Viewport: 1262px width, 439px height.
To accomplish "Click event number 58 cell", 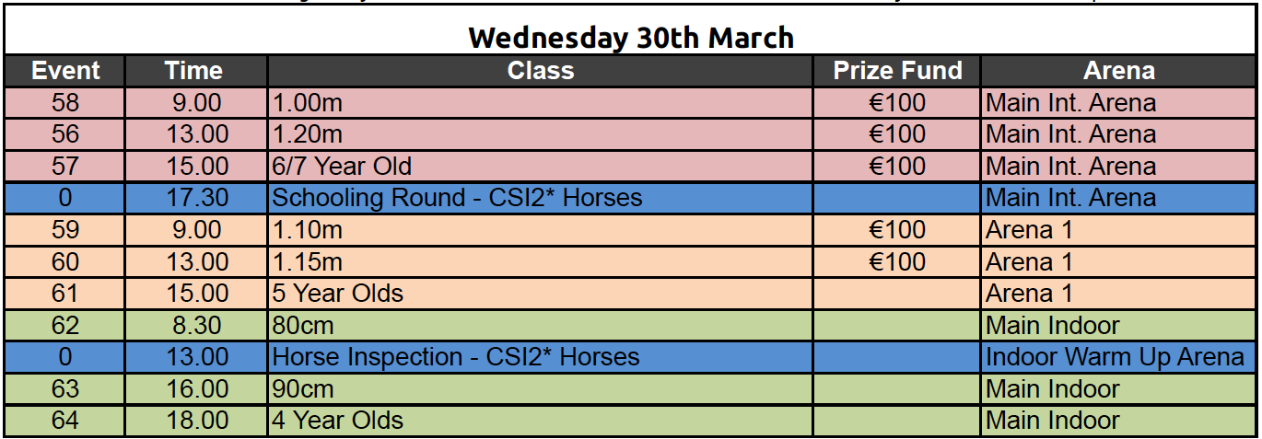I will coord(64,103).
